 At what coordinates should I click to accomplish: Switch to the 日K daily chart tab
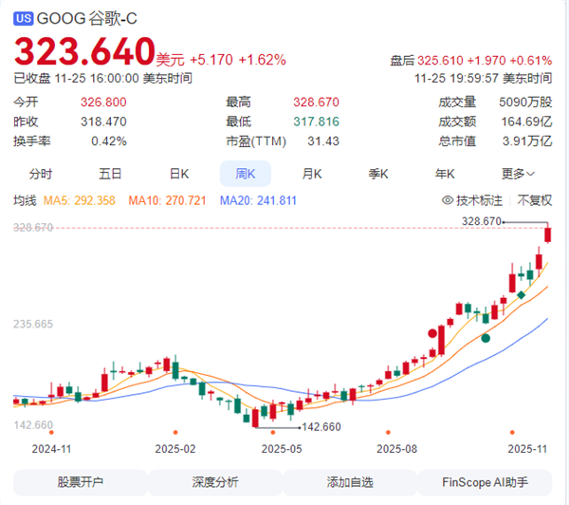click(x=179, y=174)
